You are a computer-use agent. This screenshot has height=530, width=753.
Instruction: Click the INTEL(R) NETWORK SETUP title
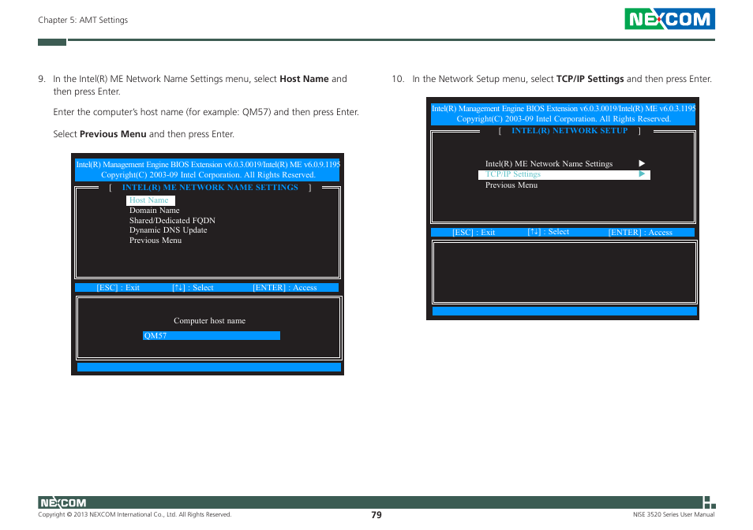[570, 130]
